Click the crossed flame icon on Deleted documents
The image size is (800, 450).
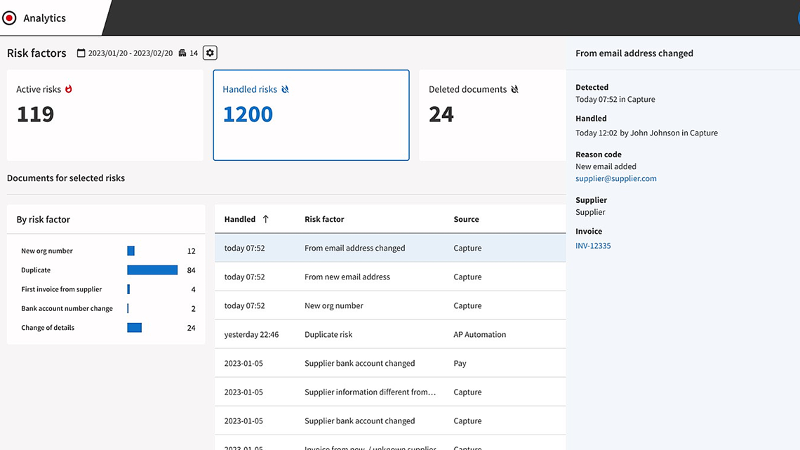pos(514,89)
